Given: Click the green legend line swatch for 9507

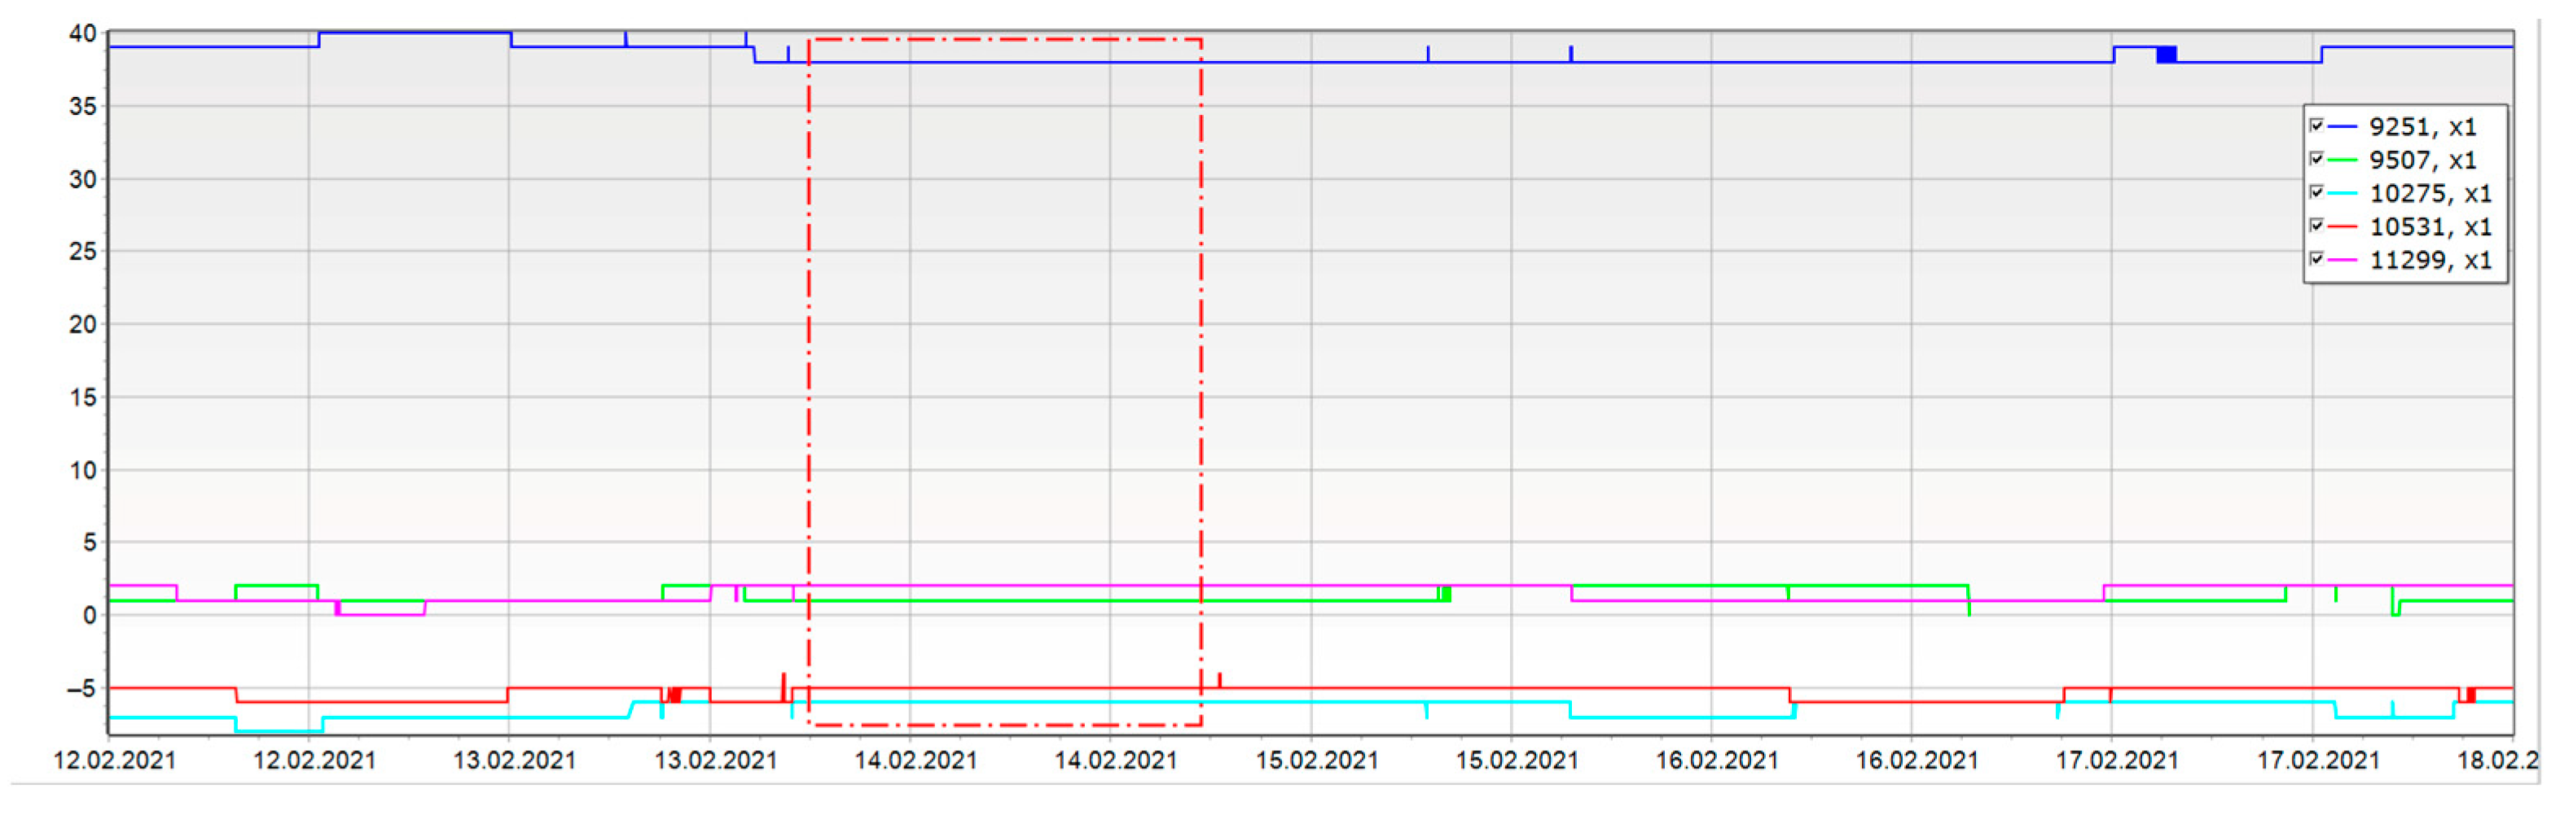Looking at the screenshot, I should click(2343, 160).
